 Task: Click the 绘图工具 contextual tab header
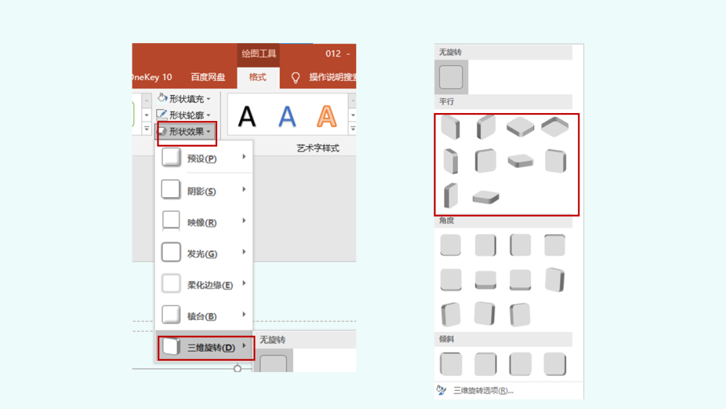[x=258, y=54]
